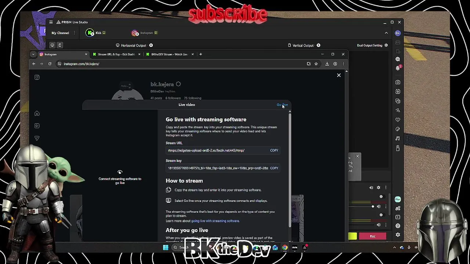Open Dual Output Setting gear
The height and width of the screenshot is (264, 470).
(x=386, y=45)
